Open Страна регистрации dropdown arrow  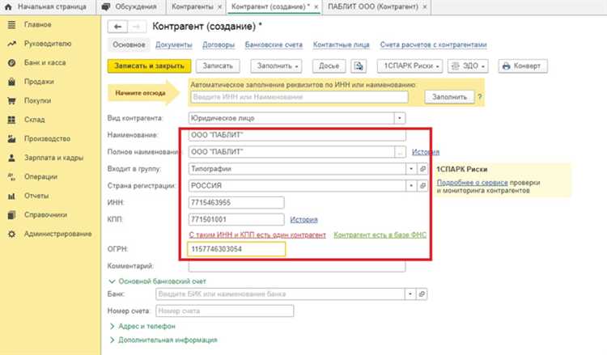tap(411, 186)
